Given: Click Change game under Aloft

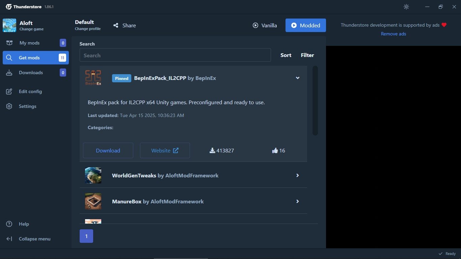Looking at the screenshot, I should pos(31,29).
